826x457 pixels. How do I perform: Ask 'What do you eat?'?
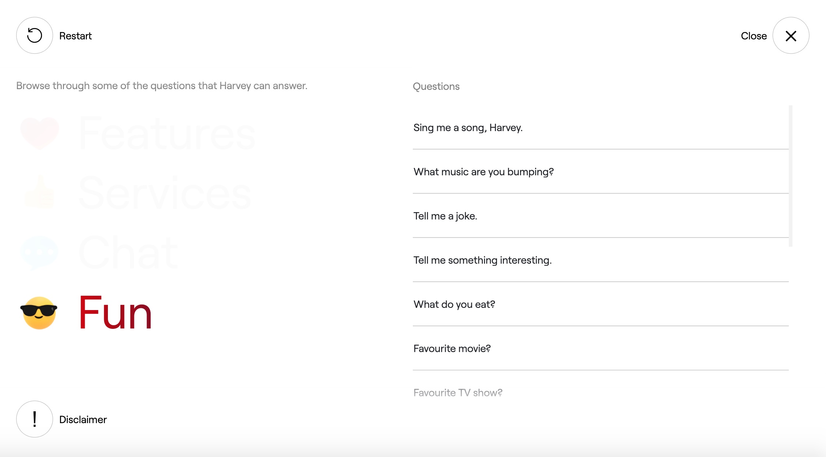[x=601, y=304]
